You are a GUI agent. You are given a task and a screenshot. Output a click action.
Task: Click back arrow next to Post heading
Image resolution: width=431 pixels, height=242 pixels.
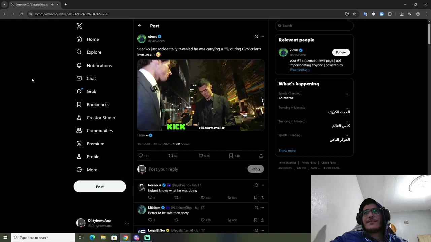click(140, 26)
